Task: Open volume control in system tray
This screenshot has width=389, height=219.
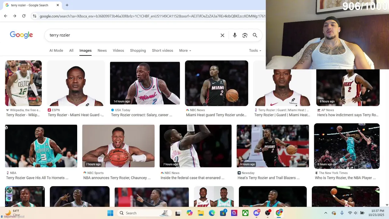Action: click(356, 213)
